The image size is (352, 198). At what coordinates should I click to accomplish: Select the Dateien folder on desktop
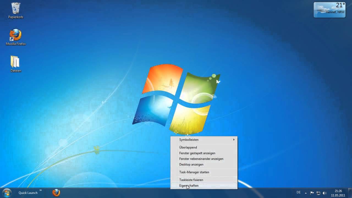point(16,64)
